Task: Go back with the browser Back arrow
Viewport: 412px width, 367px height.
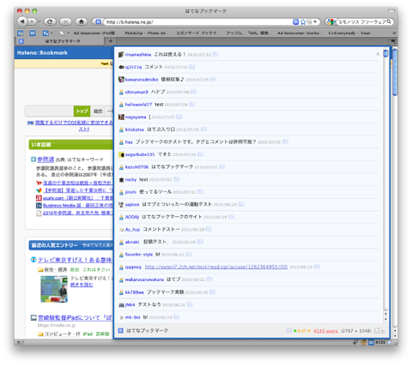Action: point(22,21)
